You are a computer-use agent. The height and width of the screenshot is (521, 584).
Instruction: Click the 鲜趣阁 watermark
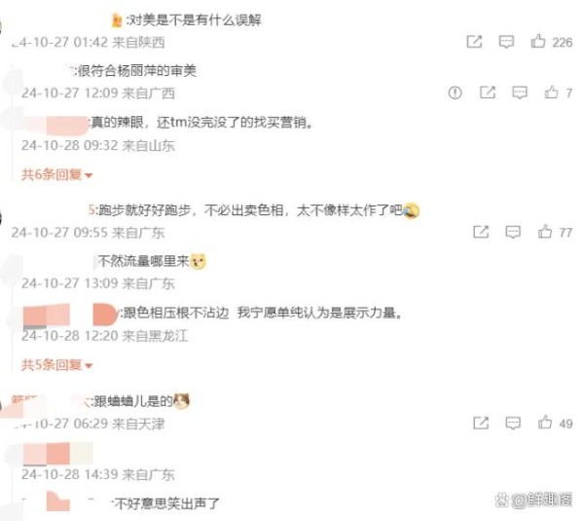pos(533,500)
